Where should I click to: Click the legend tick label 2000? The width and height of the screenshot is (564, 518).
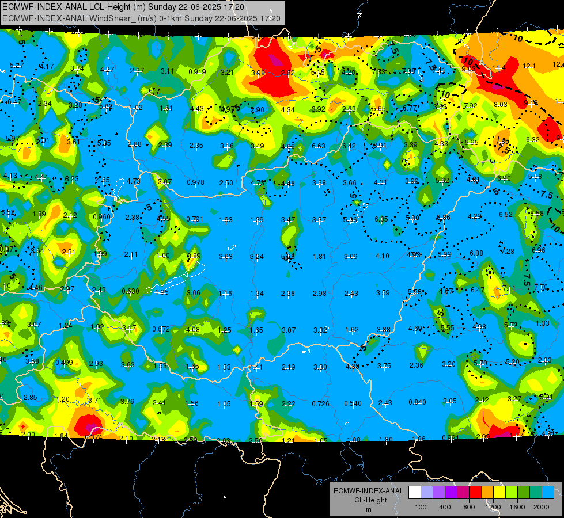[542, 507]
